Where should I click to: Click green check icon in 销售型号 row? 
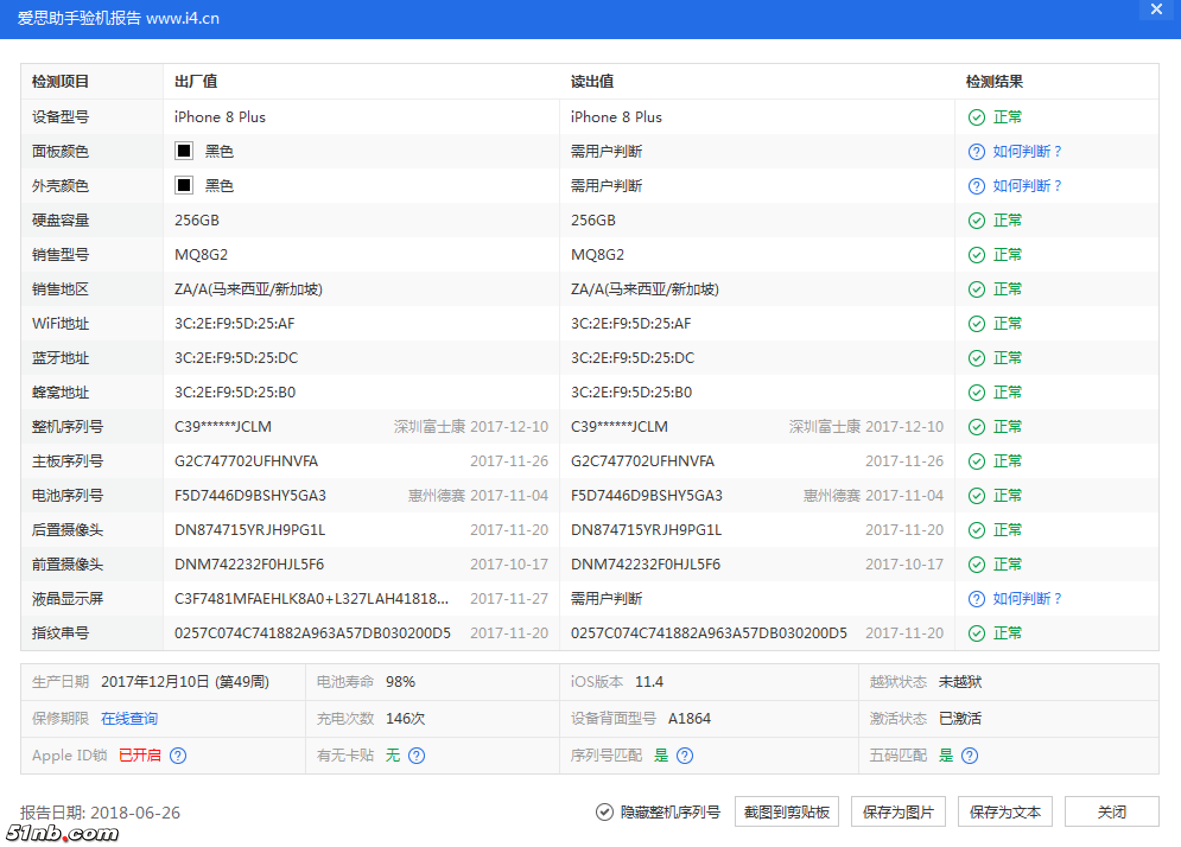click(976, 255)
